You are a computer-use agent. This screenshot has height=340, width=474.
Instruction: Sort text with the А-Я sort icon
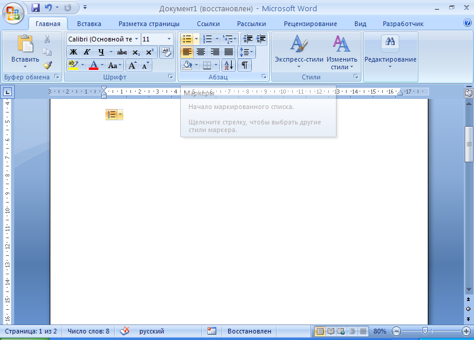[x=229, y=65]
